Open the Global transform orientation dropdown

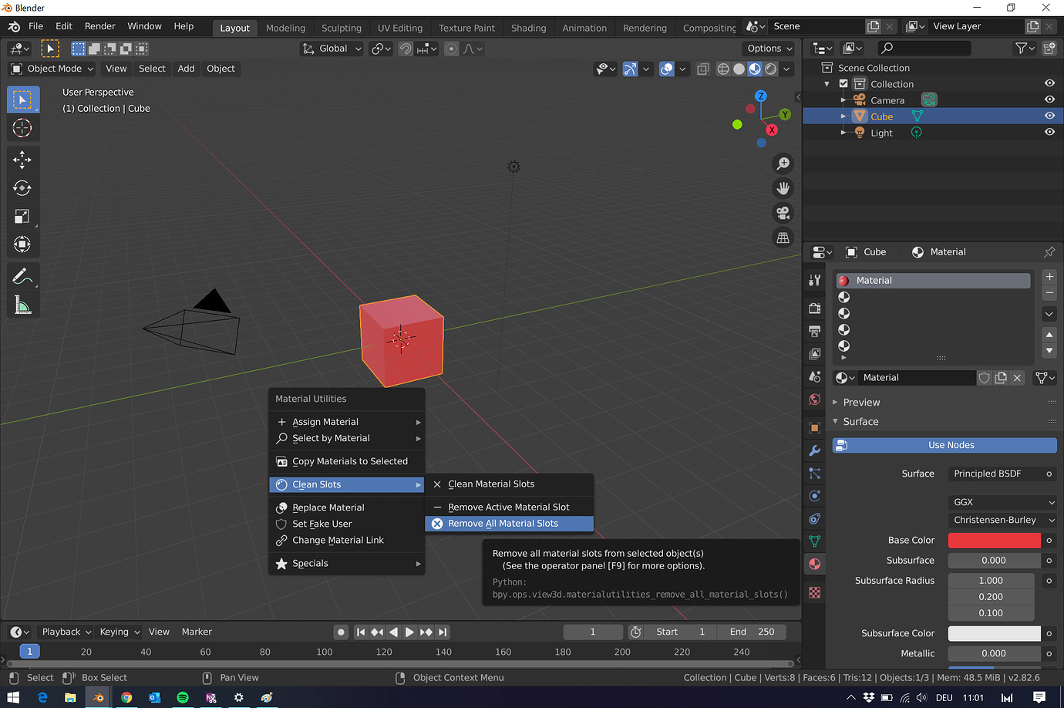click(332, 49)
